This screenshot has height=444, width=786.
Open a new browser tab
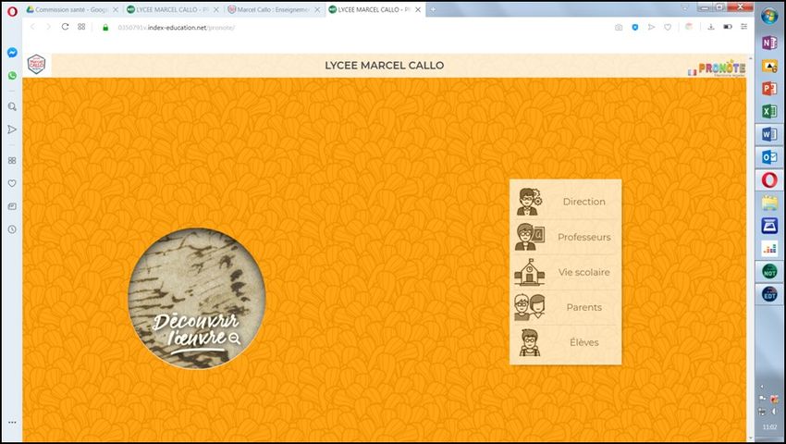[434, 9]
